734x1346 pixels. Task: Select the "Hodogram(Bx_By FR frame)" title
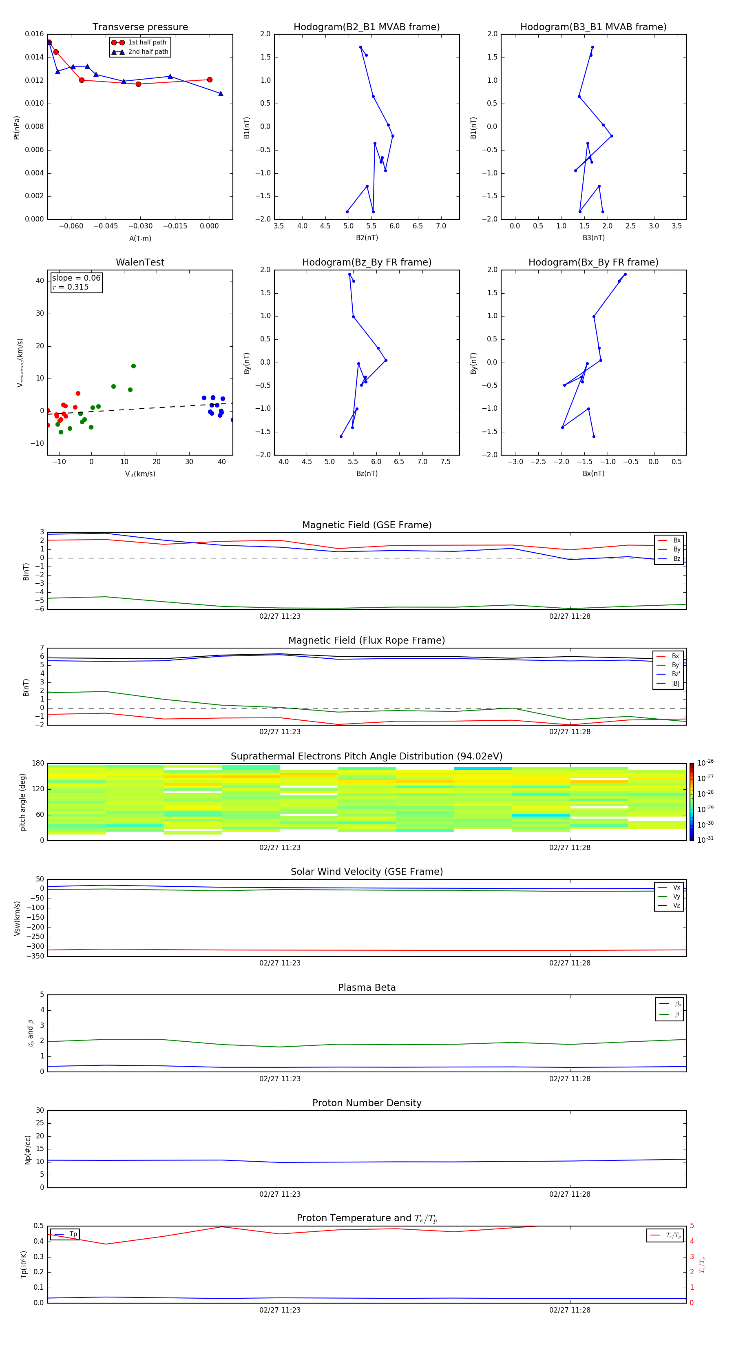[x=593, y=262]
